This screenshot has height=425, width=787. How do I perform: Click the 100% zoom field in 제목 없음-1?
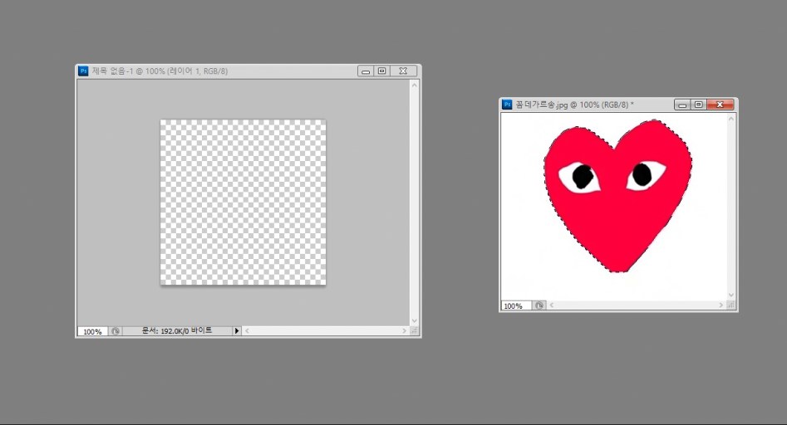[x=92, y=331]
